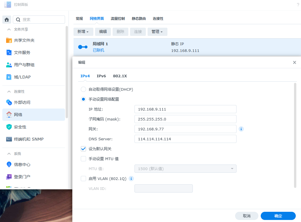The width and height of the screenshot is (301, 222).
Task: Open the Manage (管理) dropdown button
Action: (x=157, y=32)
